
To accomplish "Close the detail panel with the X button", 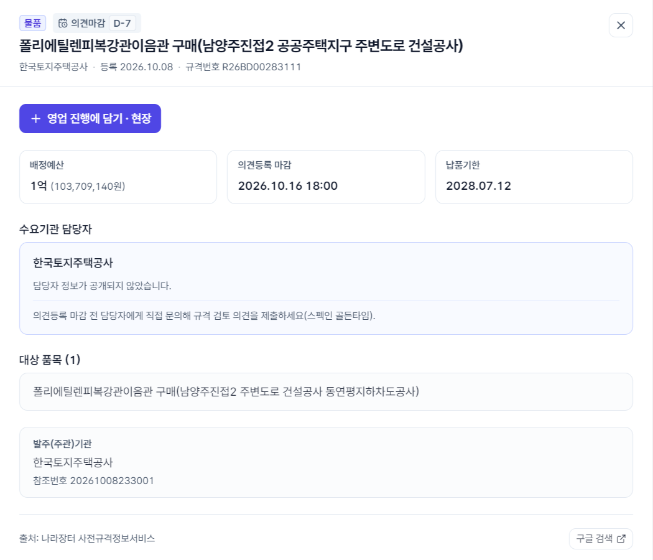I will [621, 26].
